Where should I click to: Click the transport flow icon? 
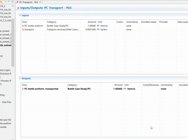tap(23, 29)
